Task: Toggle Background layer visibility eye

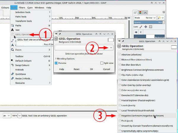Action: point(136,32)
